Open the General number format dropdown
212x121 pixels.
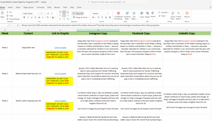pyautogui.click(x=107, y=13)
